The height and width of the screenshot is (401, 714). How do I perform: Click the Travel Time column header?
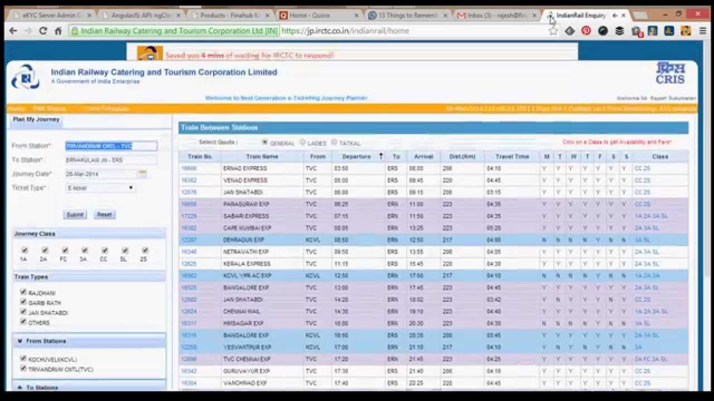(512, 157)
